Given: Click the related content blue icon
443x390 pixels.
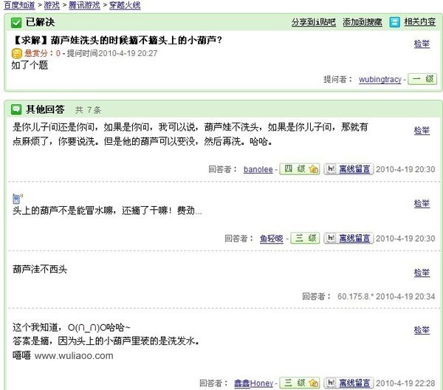Looking at the screenshot, I should tap(395, 22).
